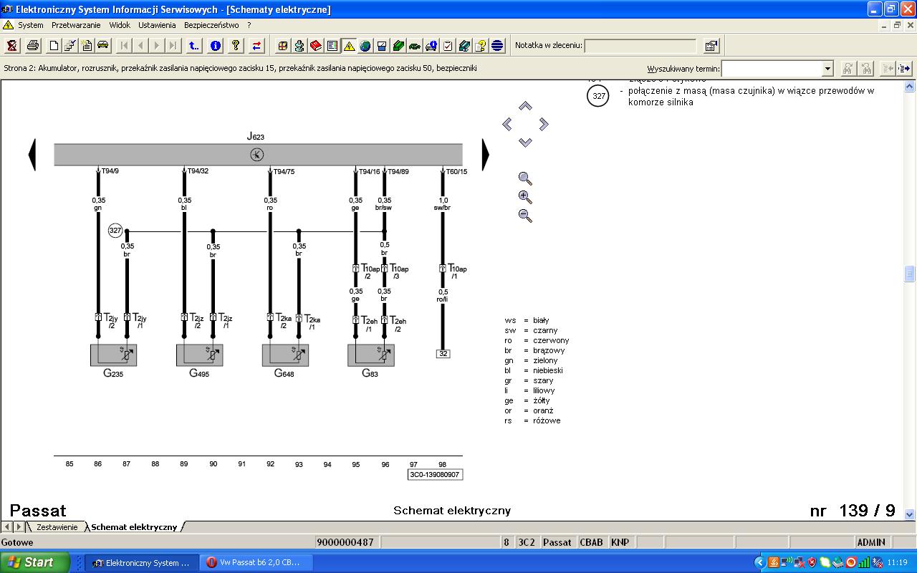Click the vertical scrollbar thumb
Screen dimensions: 917x573
910,274
